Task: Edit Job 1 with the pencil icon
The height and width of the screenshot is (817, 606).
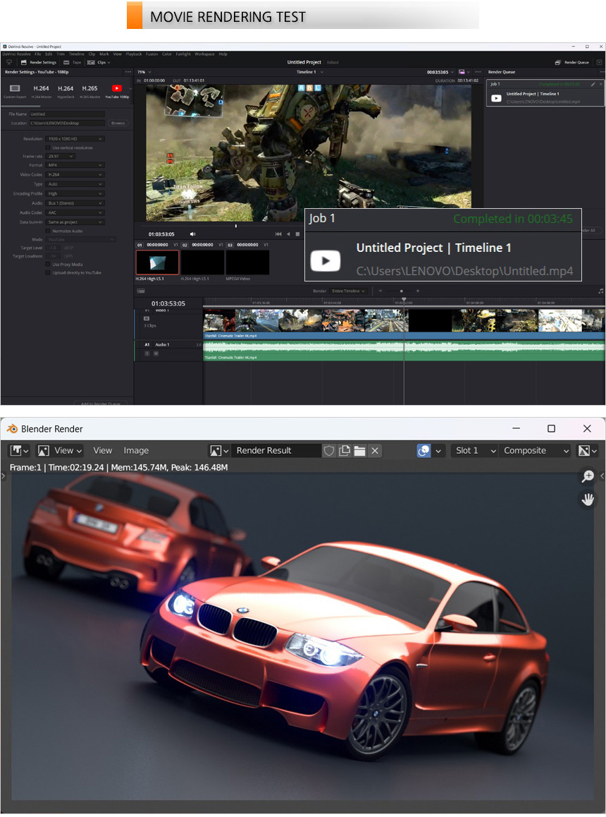Action: 593,84
